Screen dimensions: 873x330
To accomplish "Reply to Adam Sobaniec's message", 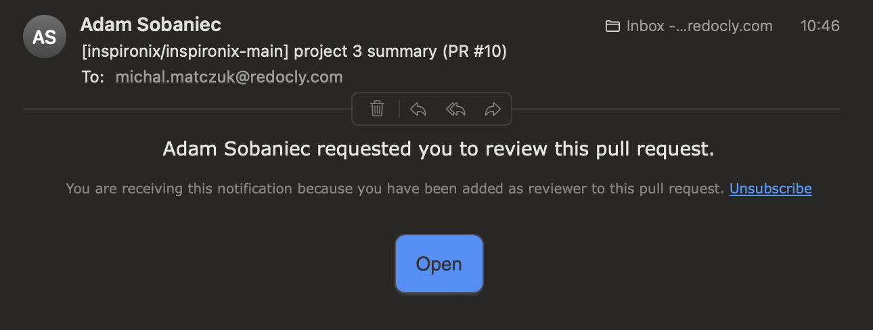I will (x=418, y=109).
